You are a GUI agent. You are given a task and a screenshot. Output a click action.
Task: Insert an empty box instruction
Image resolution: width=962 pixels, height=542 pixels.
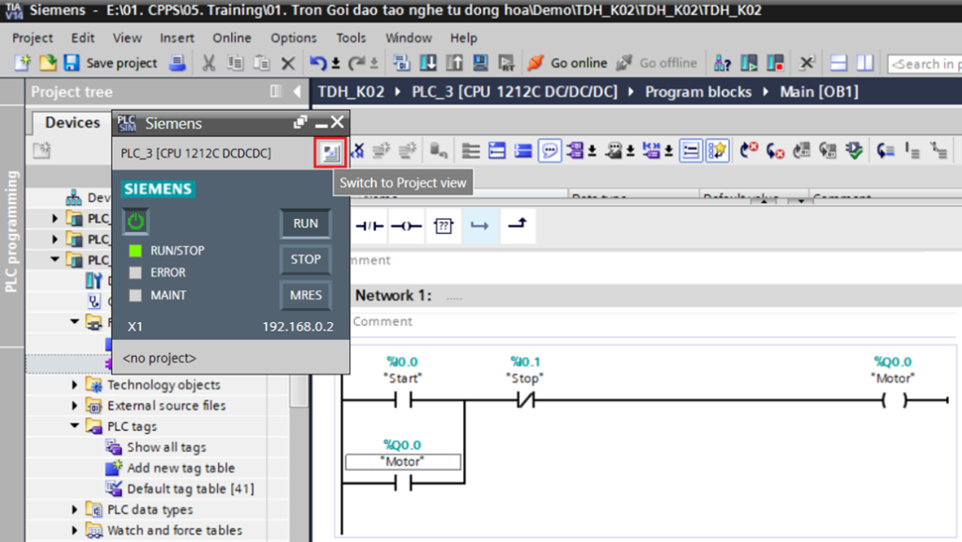click(x=442, y=225)
